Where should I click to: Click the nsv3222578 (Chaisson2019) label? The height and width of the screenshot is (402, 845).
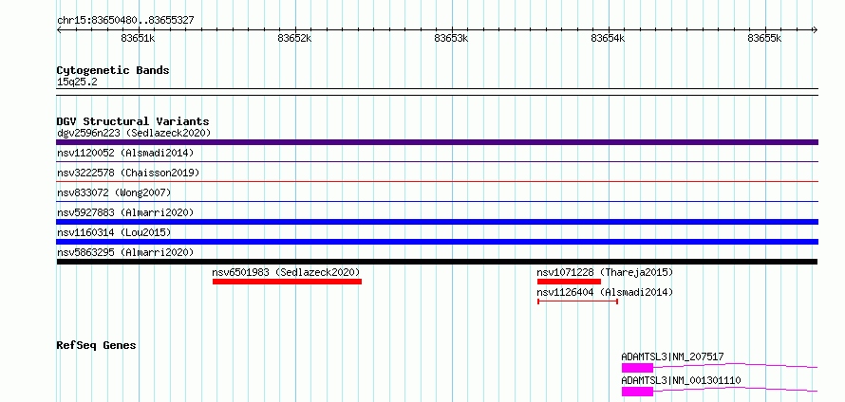[128, 174]
